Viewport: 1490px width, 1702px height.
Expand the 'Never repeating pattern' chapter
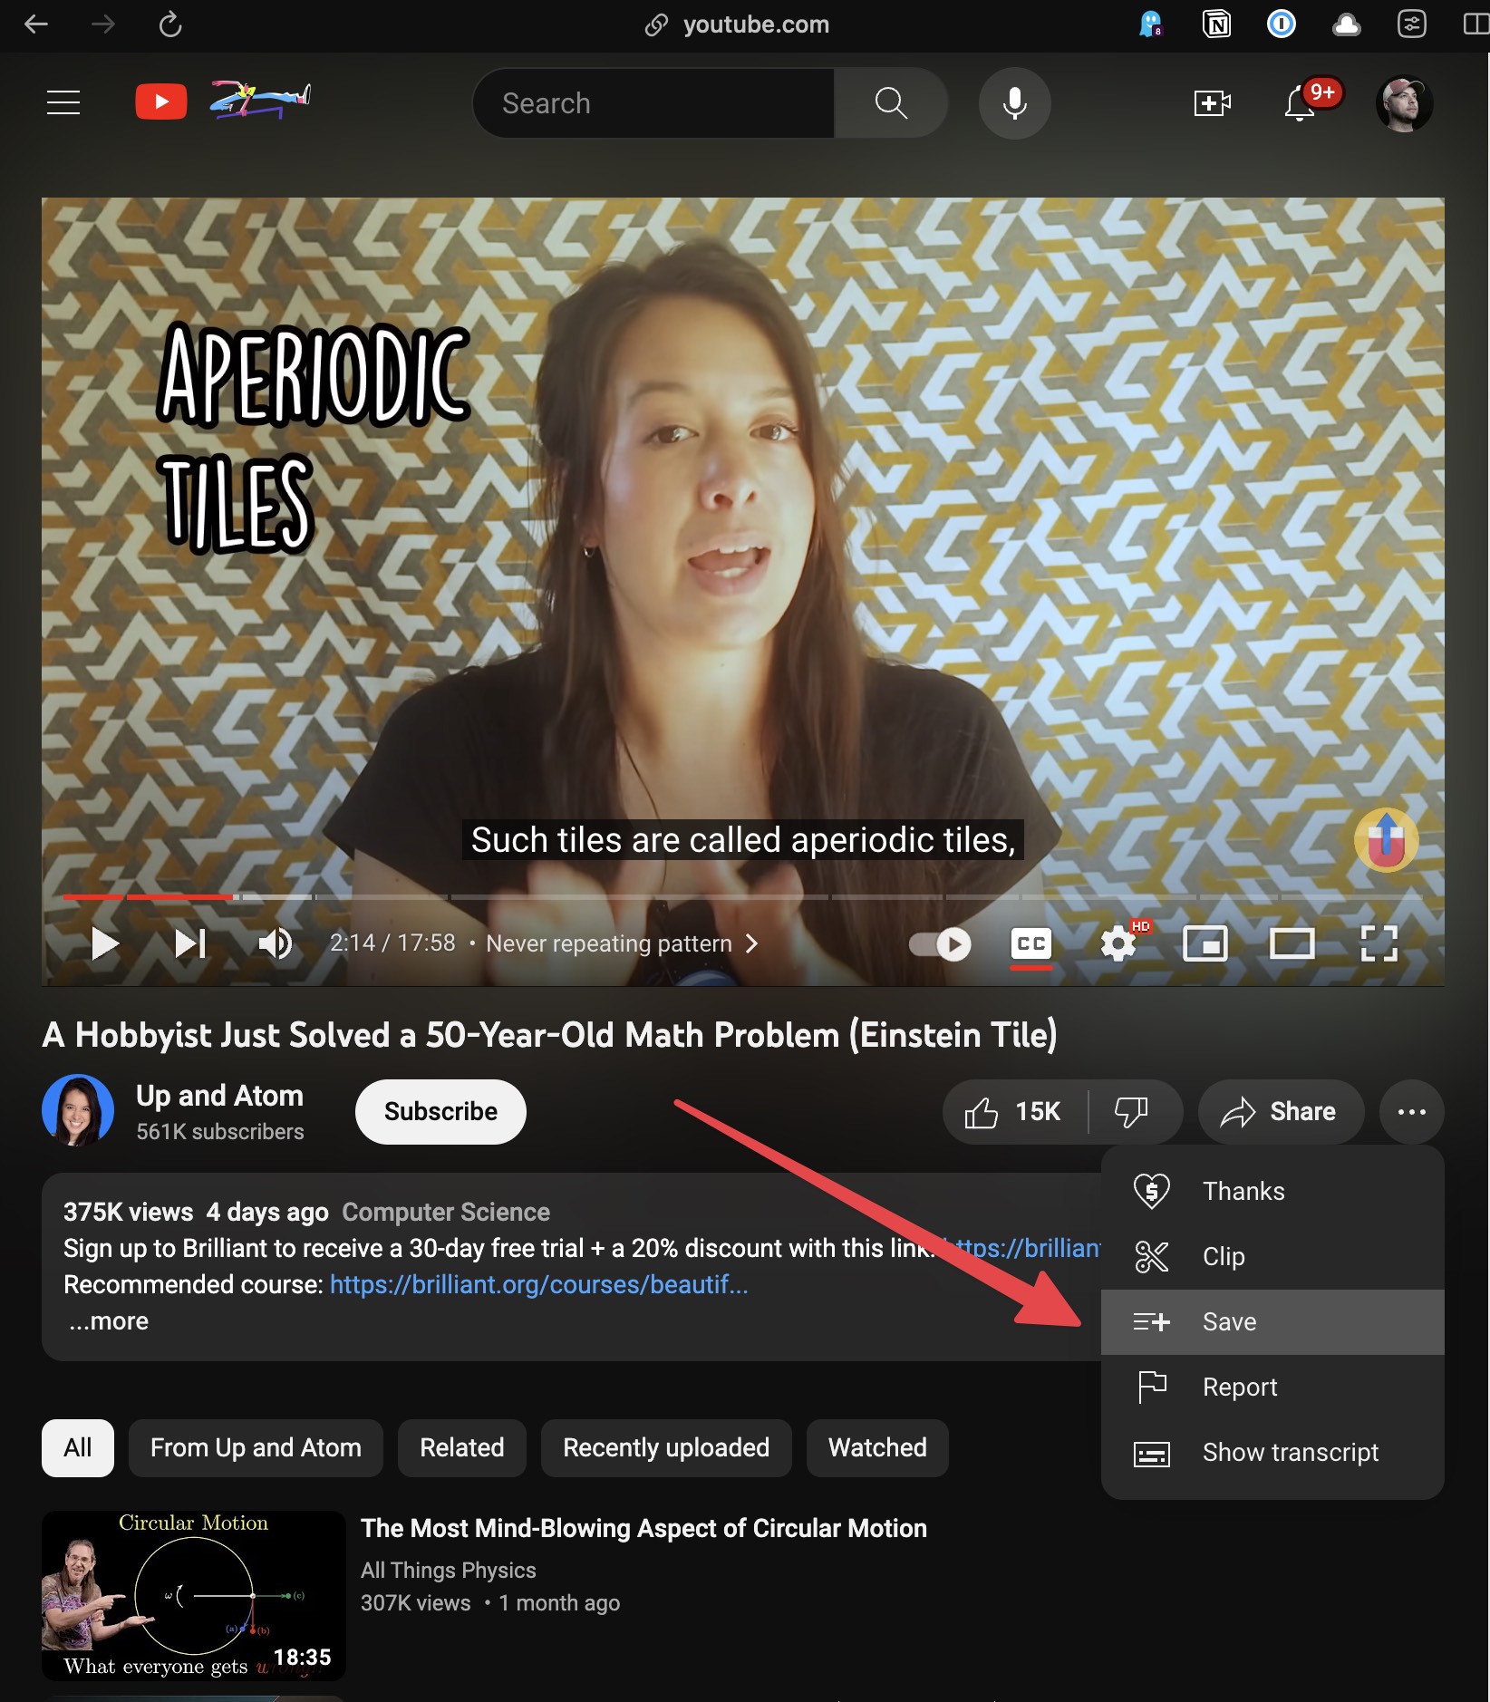(x=623, y=943)
